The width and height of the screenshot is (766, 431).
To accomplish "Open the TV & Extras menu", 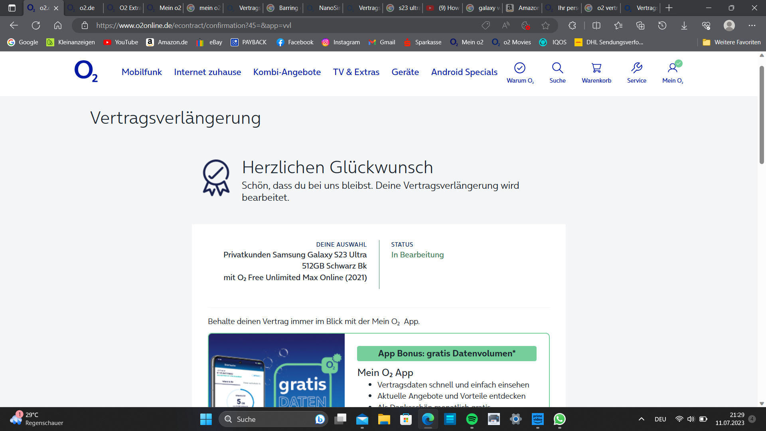I will click(x=356, y=72).
